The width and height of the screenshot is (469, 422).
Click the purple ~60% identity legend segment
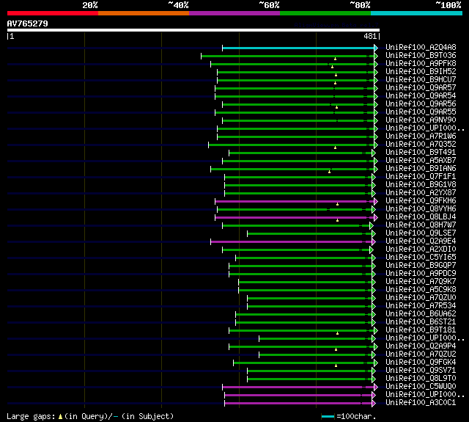coord(234,13)
